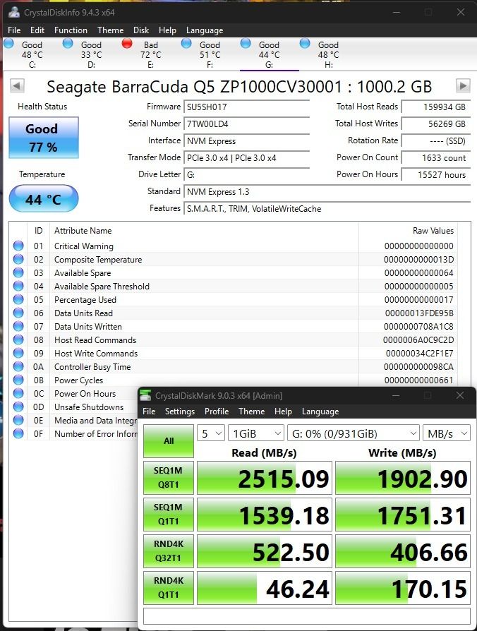
Task: Select the D: drive Good tab
Action: (x=83, y=54)
